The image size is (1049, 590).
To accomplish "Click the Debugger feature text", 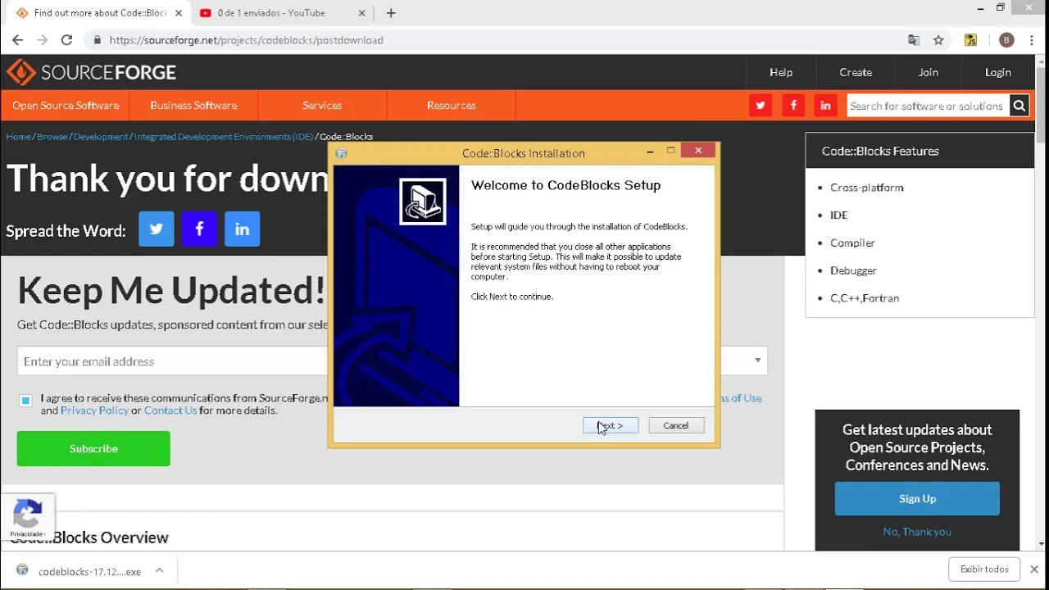I will click(x=853, y=270).
